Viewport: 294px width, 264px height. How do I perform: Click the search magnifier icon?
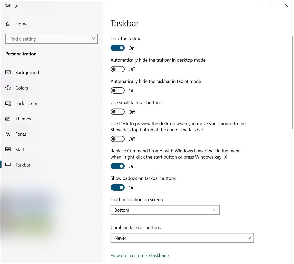click(x=93, y=39)
